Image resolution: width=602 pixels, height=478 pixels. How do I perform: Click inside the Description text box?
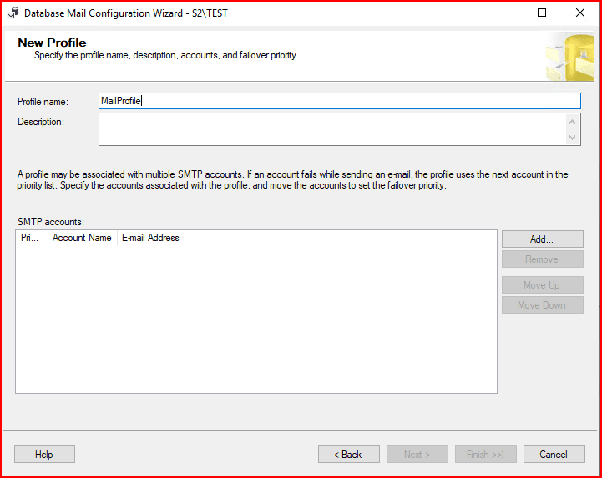(x=332, y=129)
